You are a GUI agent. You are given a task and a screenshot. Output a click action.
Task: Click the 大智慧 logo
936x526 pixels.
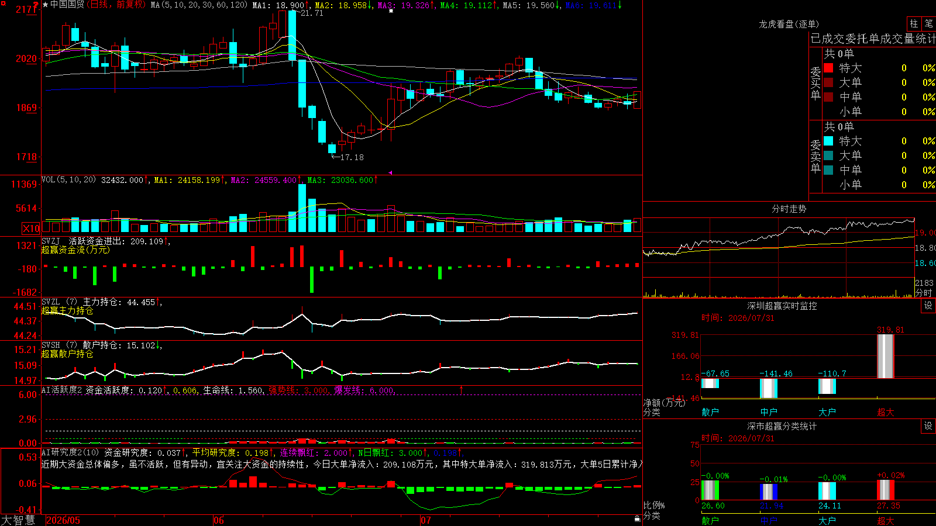tap(18, 520)
